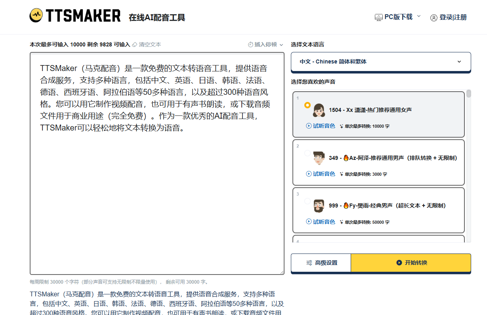Click the monitor icon beside PC版下载
This screenshot has height=315, width=487.
379,17
